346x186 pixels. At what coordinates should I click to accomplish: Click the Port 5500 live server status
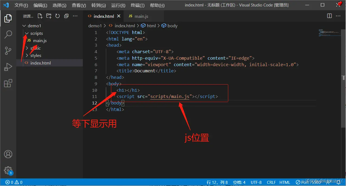click(x=308, y=182)
